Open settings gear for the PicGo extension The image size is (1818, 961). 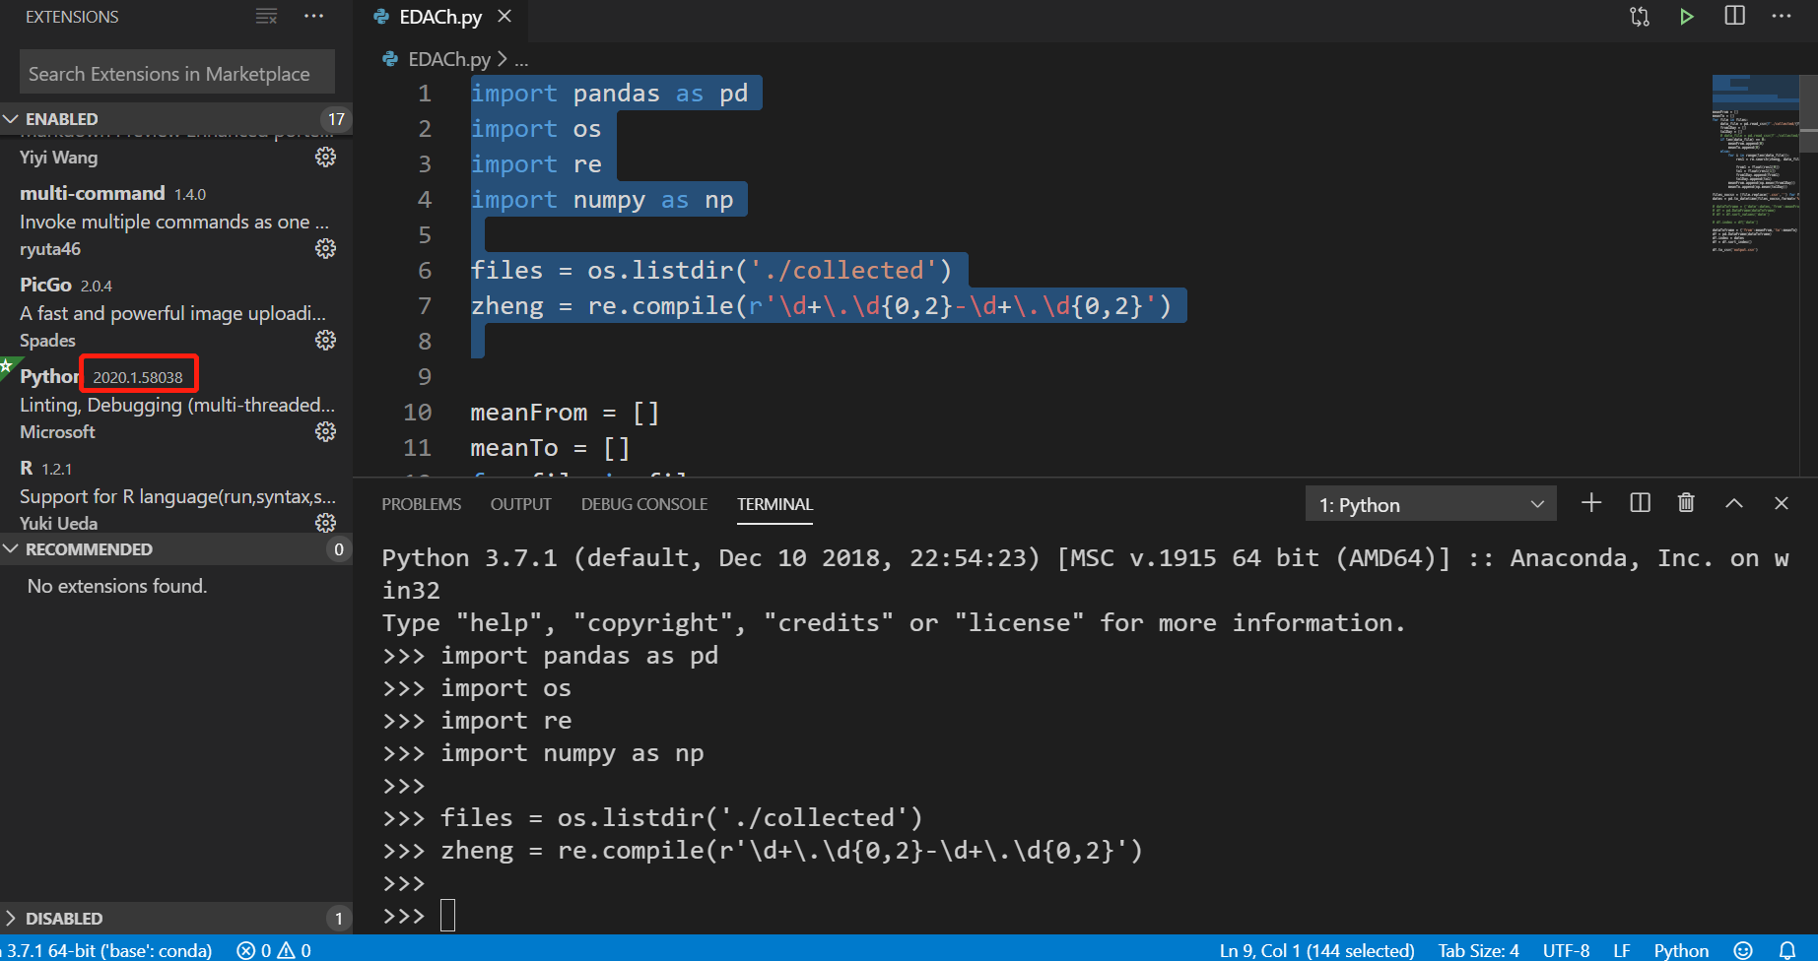325,340
